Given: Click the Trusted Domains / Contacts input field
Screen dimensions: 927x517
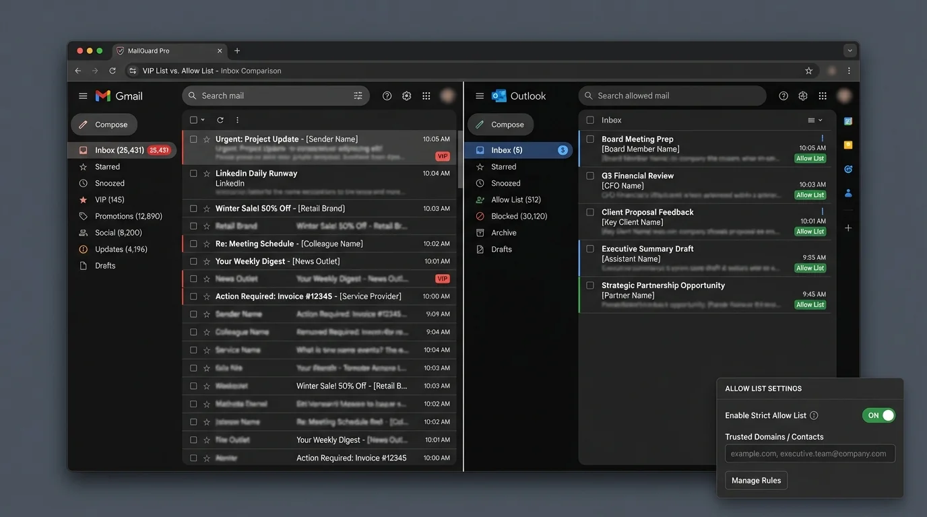Looking at the screenshot, I should pyautogui.click(x=810, y=454).
